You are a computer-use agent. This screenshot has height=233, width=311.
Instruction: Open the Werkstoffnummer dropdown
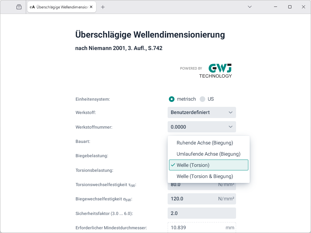[x=202, y=127]
